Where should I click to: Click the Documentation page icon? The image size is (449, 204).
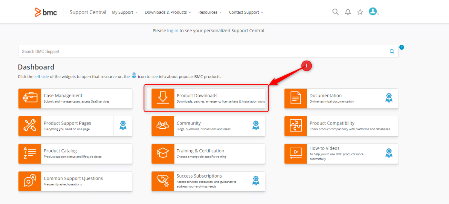tap(296, 98)
